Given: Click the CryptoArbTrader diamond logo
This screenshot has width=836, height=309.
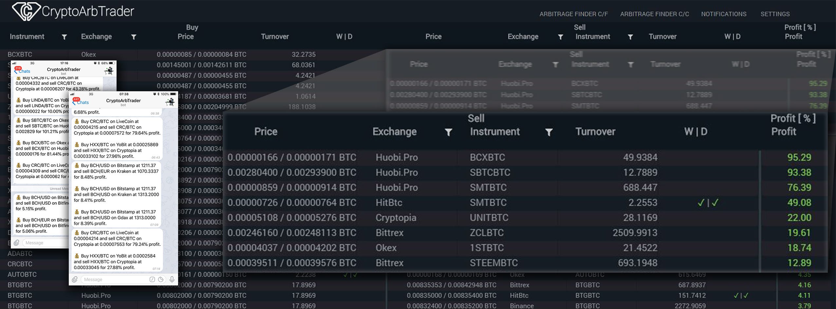Looking at the screenshot, I should (26, 11).
